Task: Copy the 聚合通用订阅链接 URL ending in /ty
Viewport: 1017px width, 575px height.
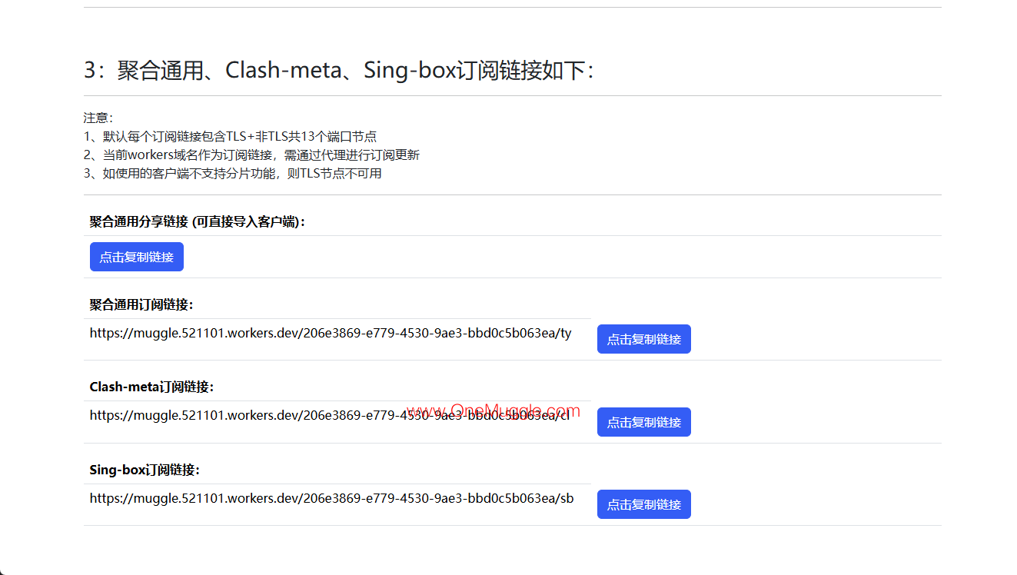Action: [x=643, y=339]
